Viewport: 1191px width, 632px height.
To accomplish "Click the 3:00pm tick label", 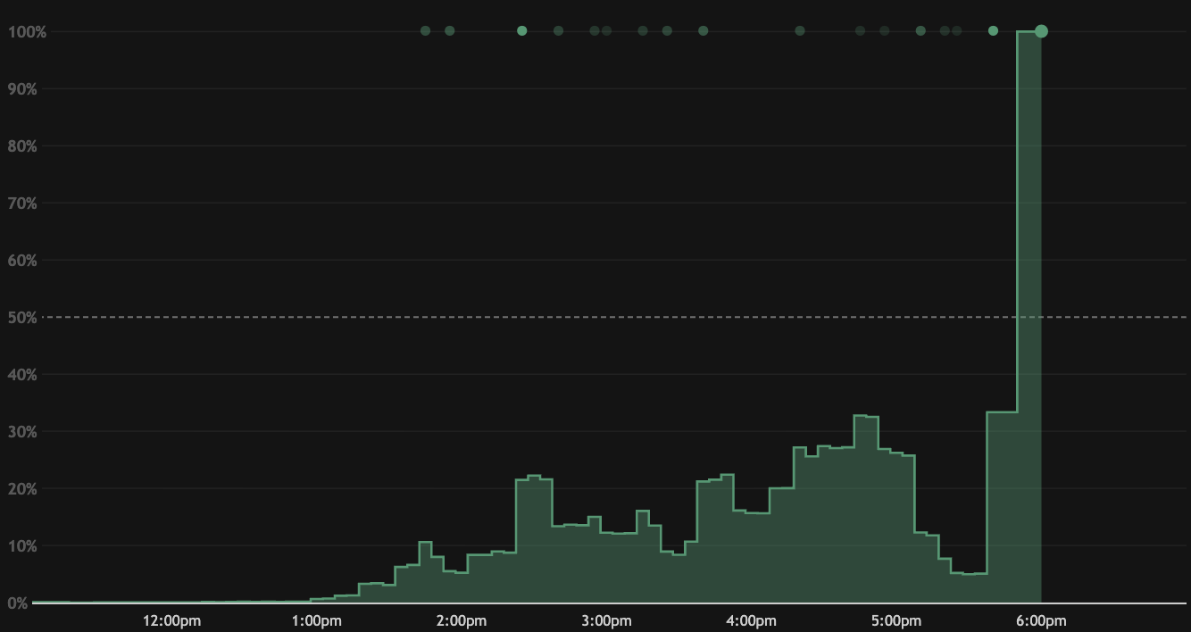I will point(607,620).
